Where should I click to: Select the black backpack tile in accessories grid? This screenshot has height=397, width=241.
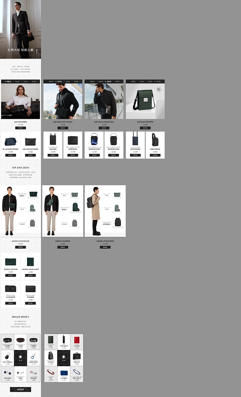coord(51,358)
